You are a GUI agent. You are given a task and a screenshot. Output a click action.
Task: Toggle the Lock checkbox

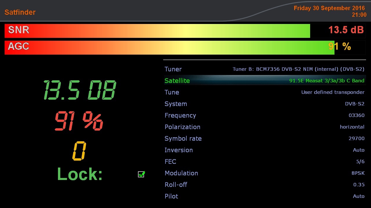(141, 174)
